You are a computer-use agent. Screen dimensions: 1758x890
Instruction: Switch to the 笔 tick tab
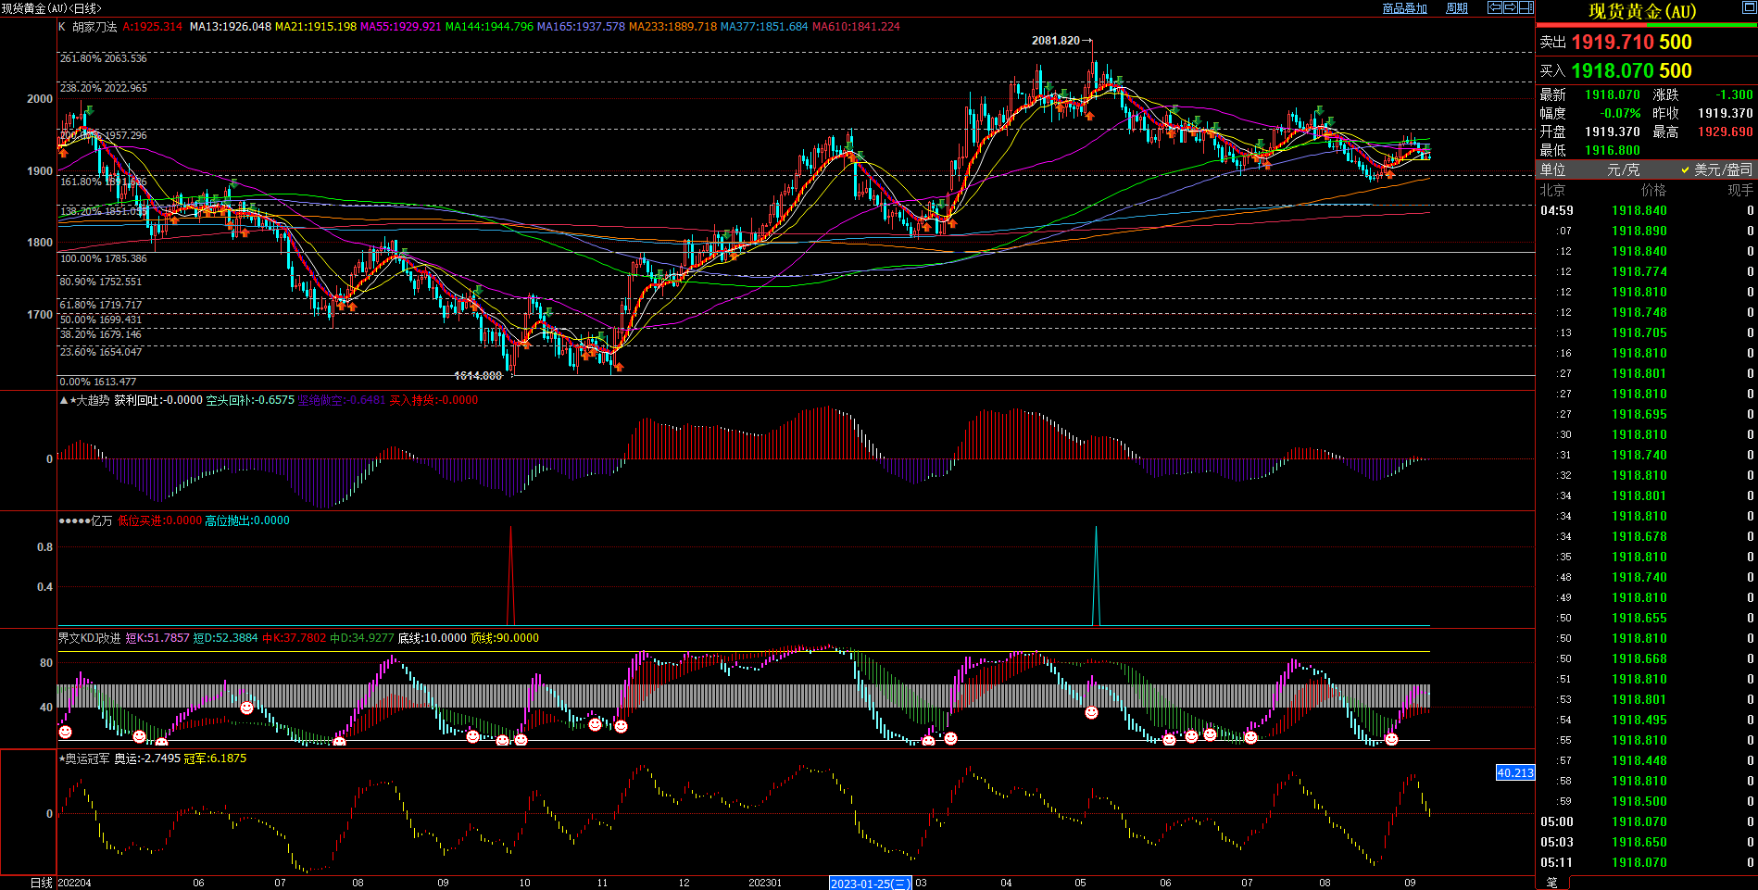[1551, 883]
